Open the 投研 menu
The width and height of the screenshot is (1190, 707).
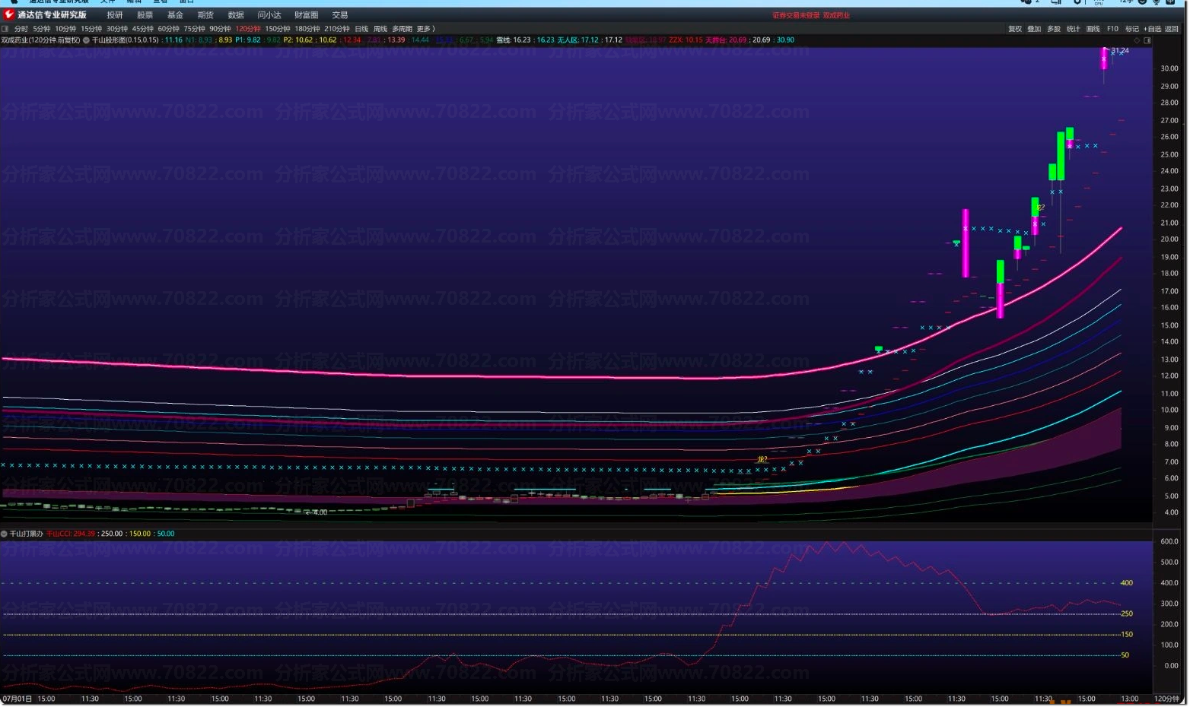click(x=115, y=15)
